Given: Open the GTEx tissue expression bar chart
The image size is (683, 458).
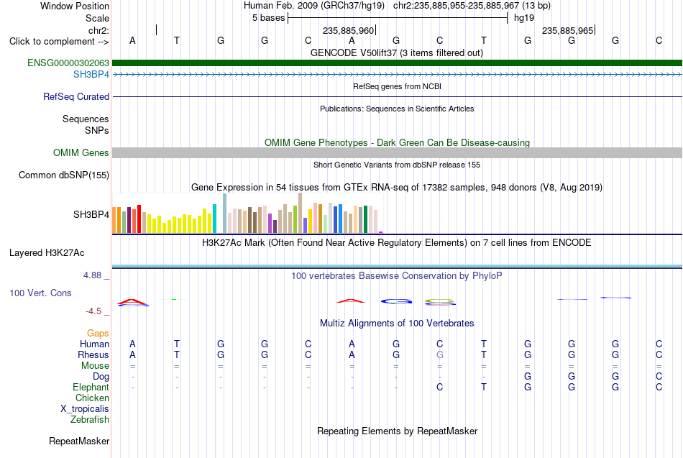Looking at the screenshot, I should (x=247, y=214).
